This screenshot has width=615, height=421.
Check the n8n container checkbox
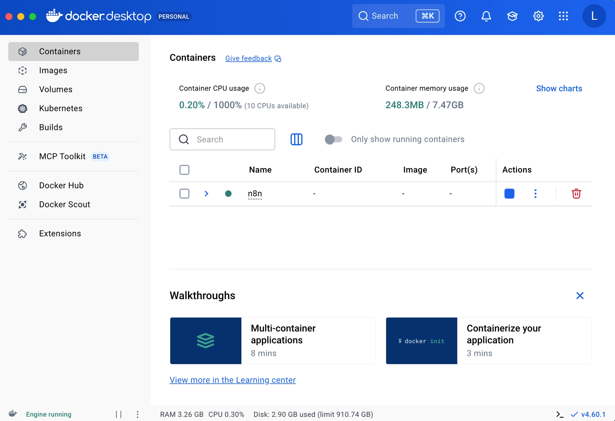pos(184,194)
